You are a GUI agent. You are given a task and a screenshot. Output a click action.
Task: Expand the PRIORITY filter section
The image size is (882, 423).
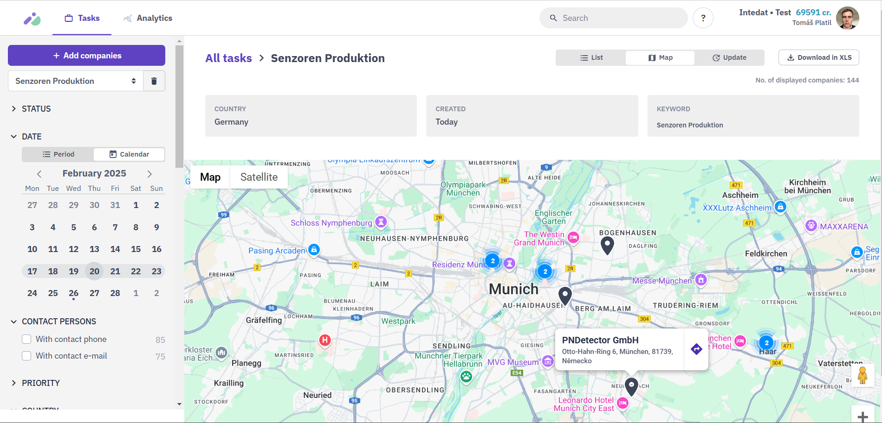pyautogui.click(x=36, y=383)
